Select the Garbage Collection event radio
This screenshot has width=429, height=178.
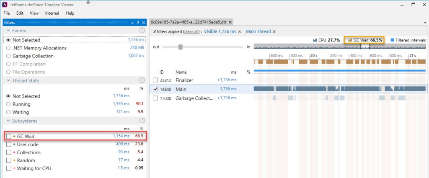coord(8,56)
